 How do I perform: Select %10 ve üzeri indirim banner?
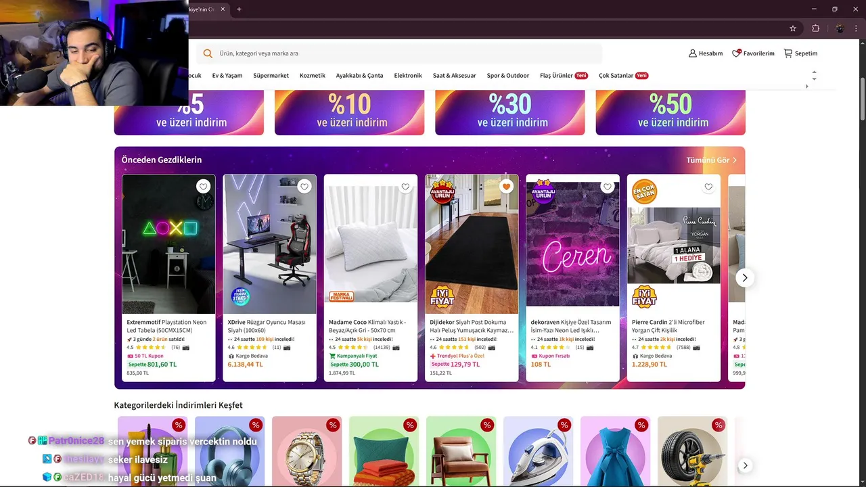pos(349,112)
